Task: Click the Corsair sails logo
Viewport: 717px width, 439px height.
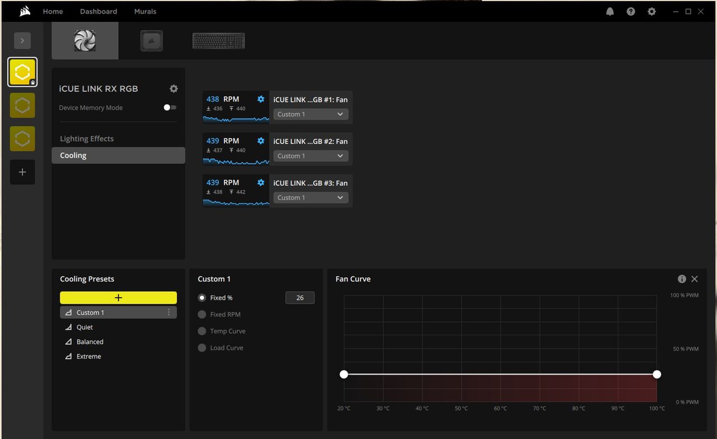Action: tap(24, 11)
